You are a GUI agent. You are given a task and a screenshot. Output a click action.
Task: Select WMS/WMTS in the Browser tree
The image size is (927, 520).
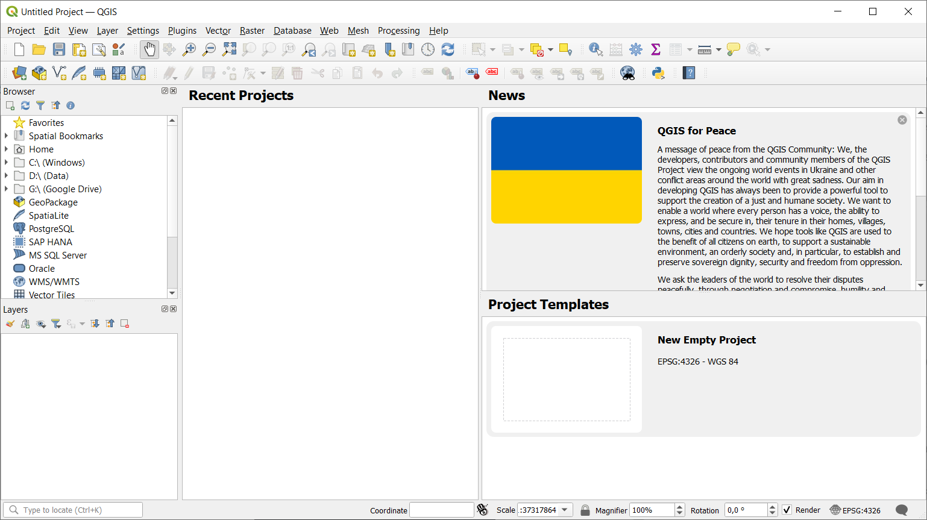[54, 282]
